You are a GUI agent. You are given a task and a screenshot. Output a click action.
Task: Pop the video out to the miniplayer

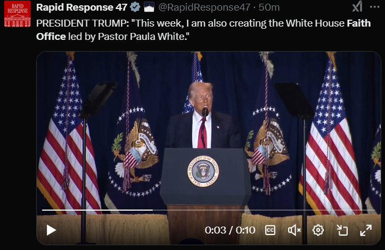[x=342, y=230]
